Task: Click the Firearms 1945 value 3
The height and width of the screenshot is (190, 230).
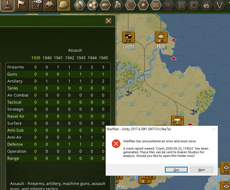Action: point(103,67)
